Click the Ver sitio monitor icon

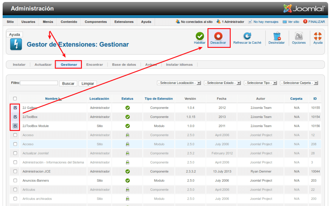pyautogui.click(x=285, y=22)
